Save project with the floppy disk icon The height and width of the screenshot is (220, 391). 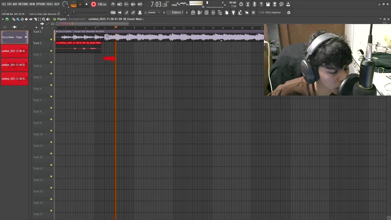pos(268,4)
